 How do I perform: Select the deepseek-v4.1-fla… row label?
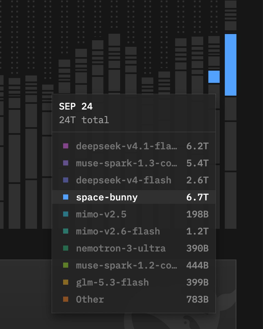[x=127, y=146]
